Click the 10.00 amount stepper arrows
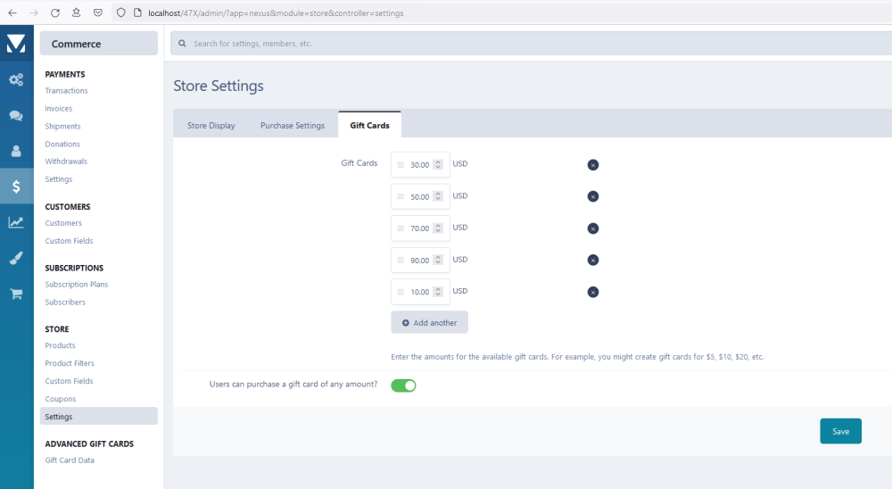Image resolution: width=892 pixels, height=489 pixels. click(438, 292)
